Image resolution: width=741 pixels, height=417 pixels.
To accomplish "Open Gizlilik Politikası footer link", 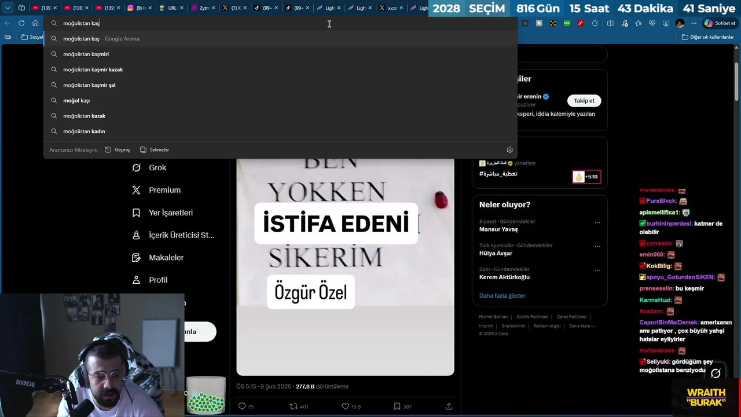I will pos(532,317).
